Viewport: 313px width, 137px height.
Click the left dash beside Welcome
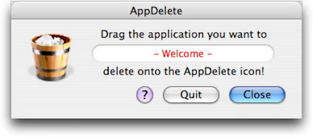pos(156,54)
